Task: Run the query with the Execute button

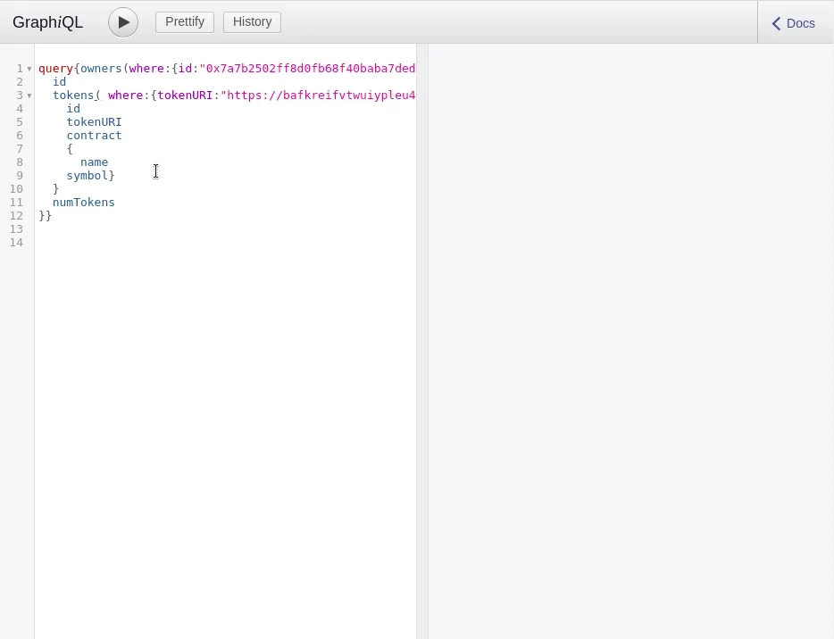Action: coord(123,22)
